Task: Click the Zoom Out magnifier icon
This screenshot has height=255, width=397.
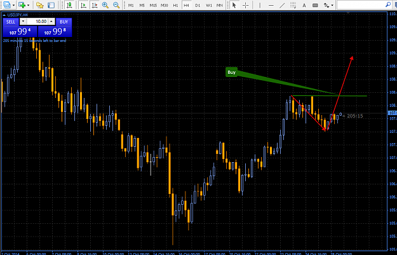Action: point(116,5)
